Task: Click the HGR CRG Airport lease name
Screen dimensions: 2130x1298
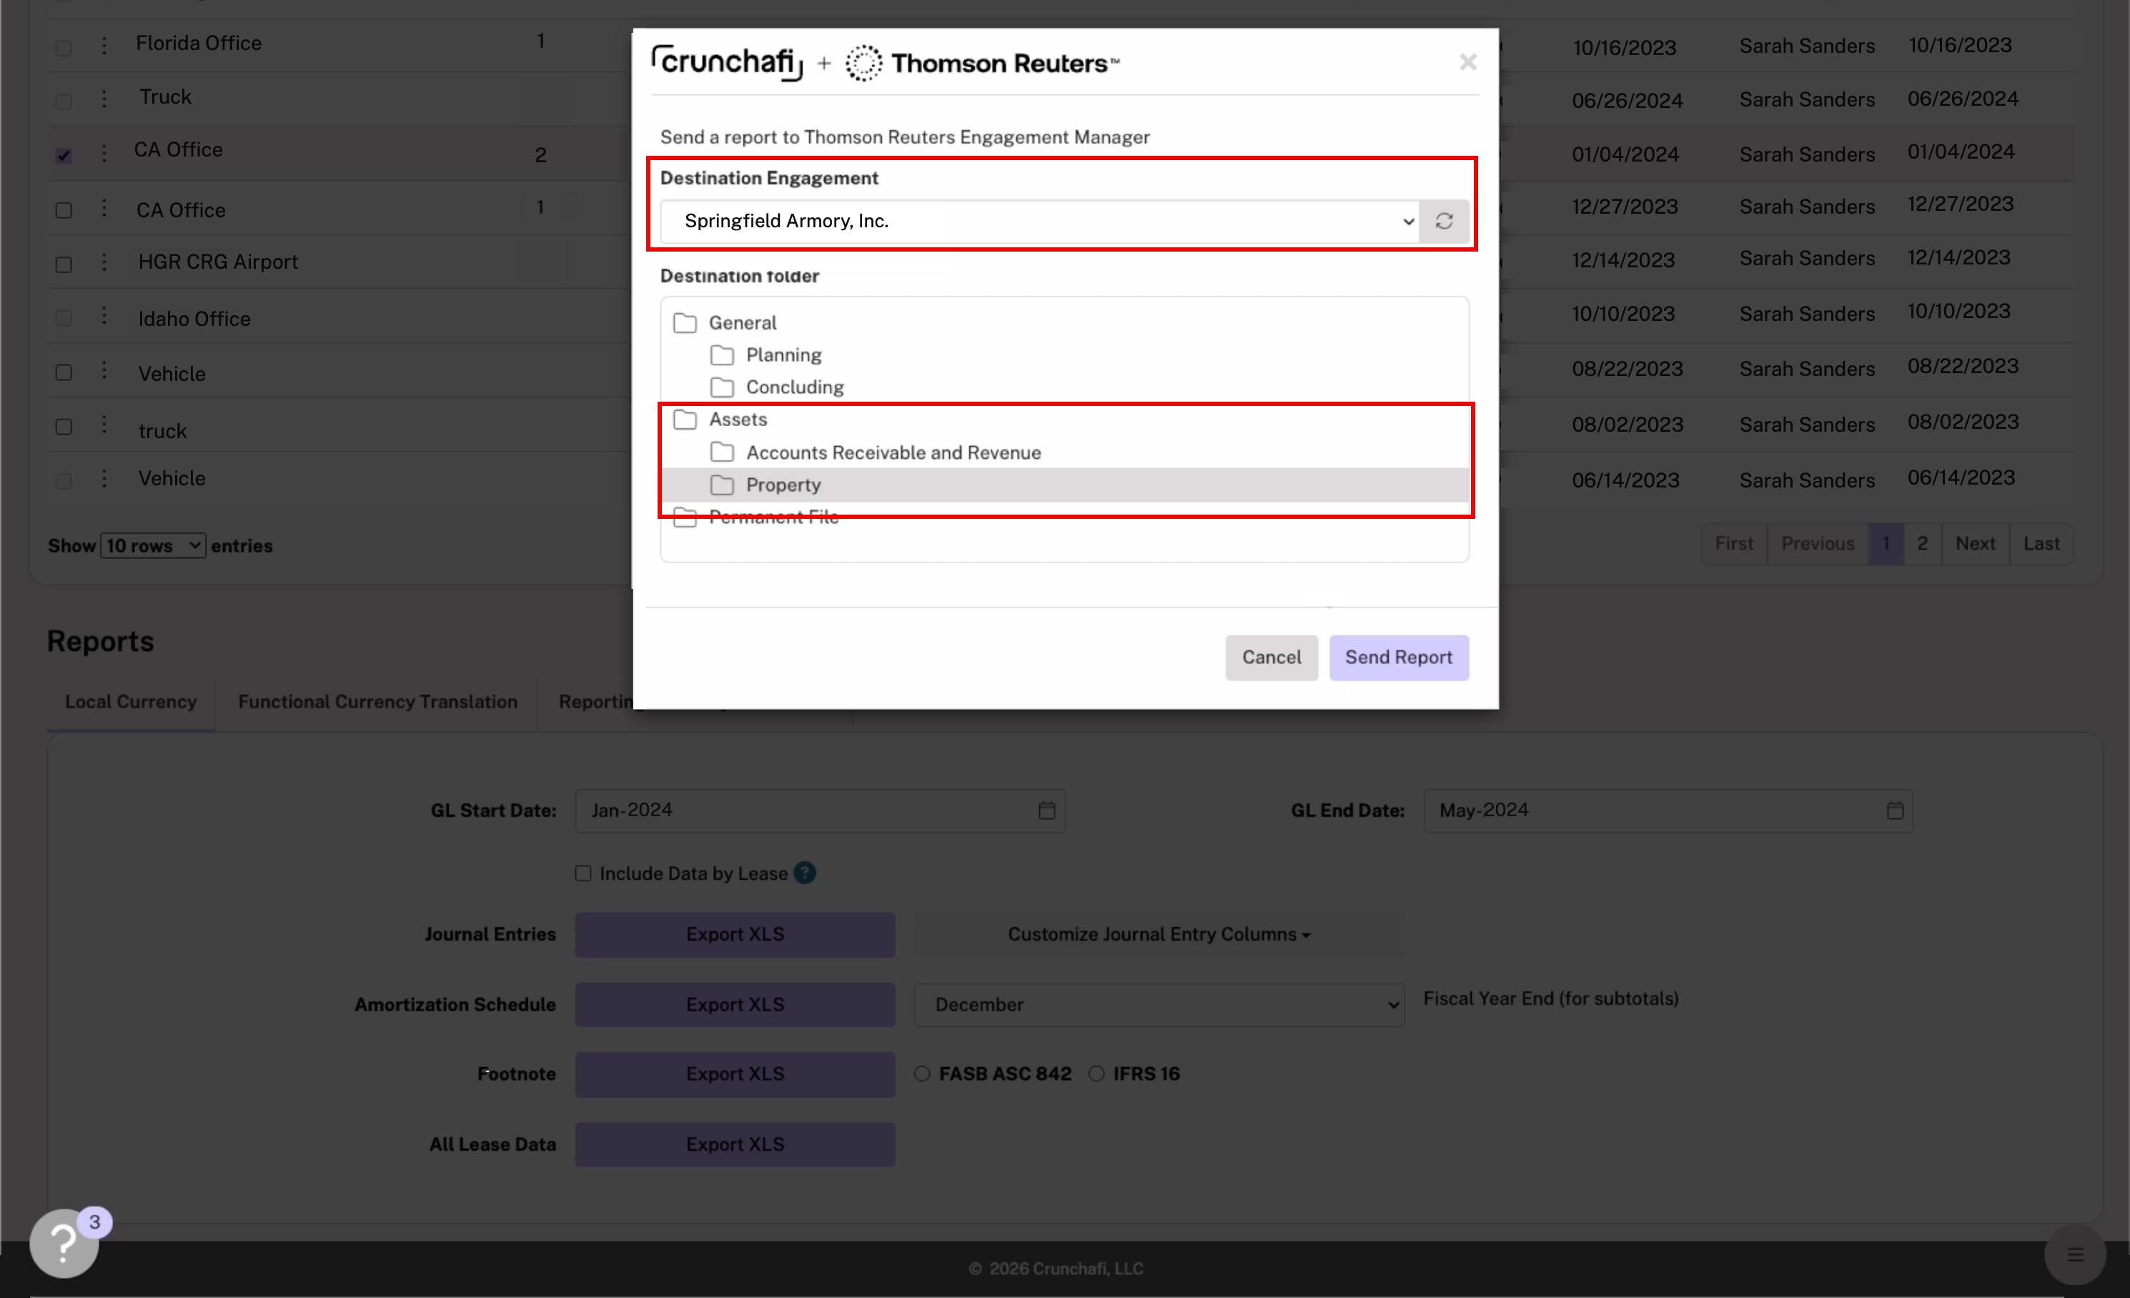Action: (x=218, y=262)
